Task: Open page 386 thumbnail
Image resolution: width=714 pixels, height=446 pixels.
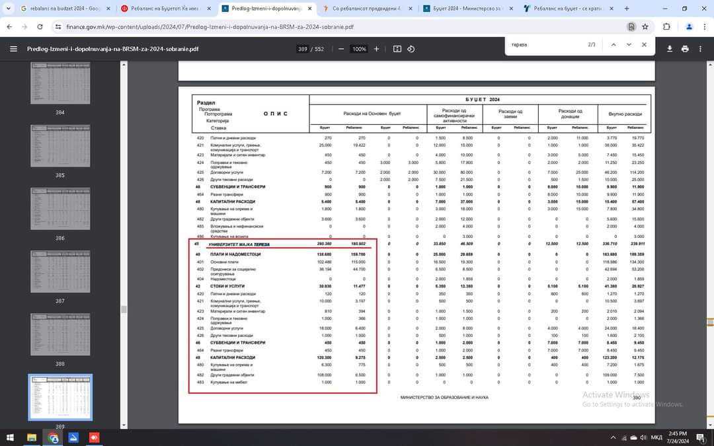Action: click(60, 209)
